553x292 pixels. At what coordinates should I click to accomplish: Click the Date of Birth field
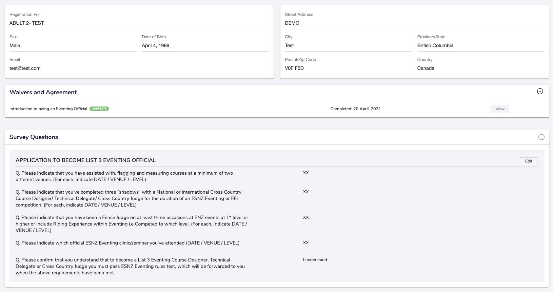click(x=156, y=45)
